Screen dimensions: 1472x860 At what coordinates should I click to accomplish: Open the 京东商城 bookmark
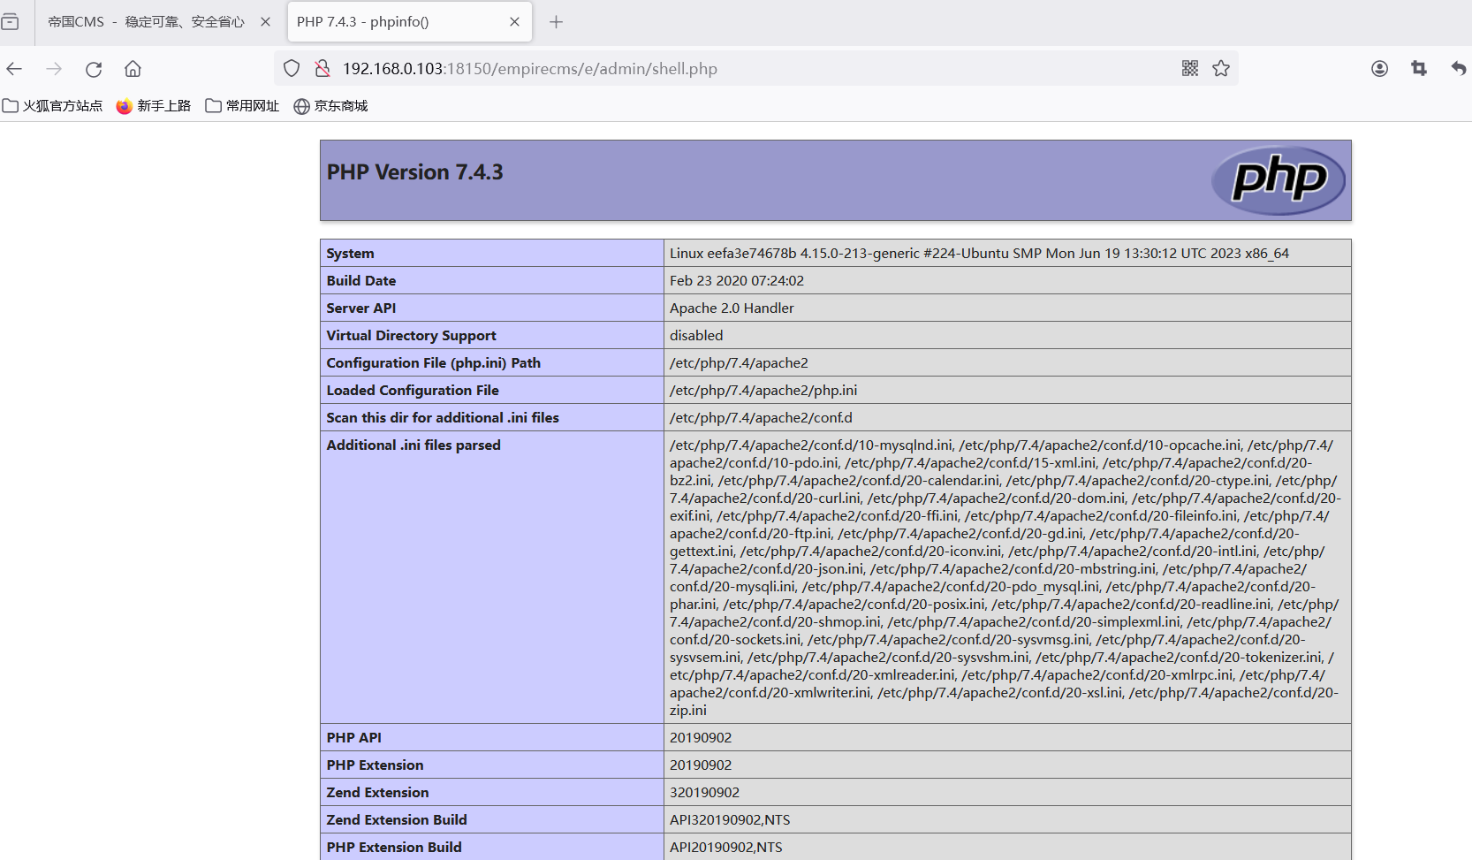tap(330, 106)
